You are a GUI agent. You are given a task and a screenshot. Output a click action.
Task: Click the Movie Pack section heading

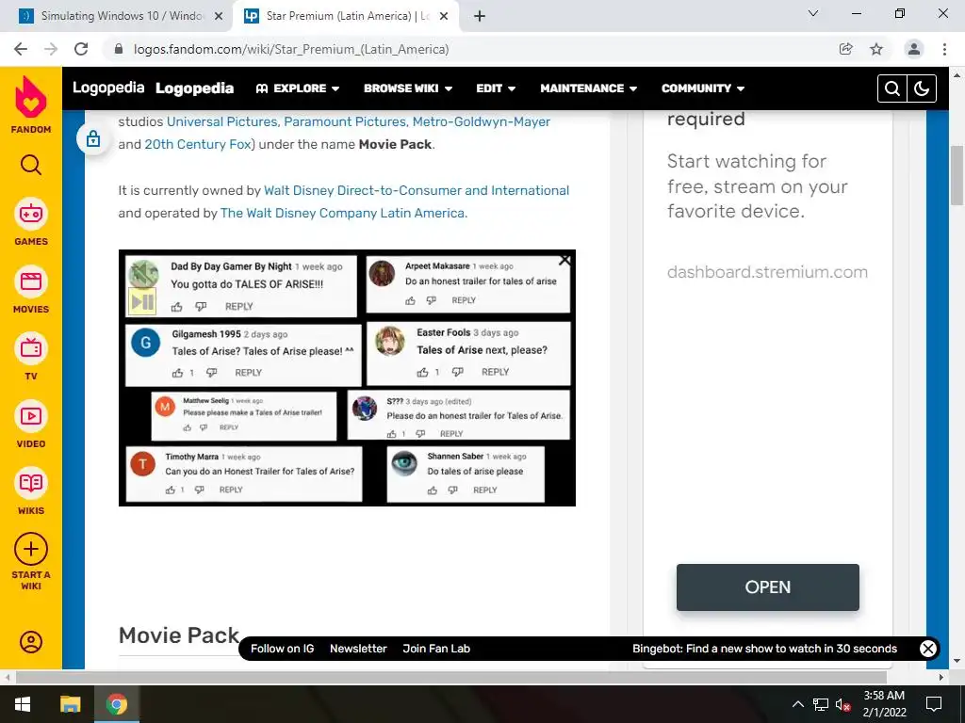178,635
